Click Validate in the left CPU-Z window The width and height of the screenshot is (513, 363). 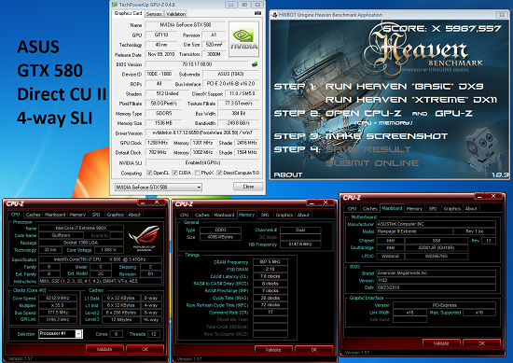coord(104,349)
